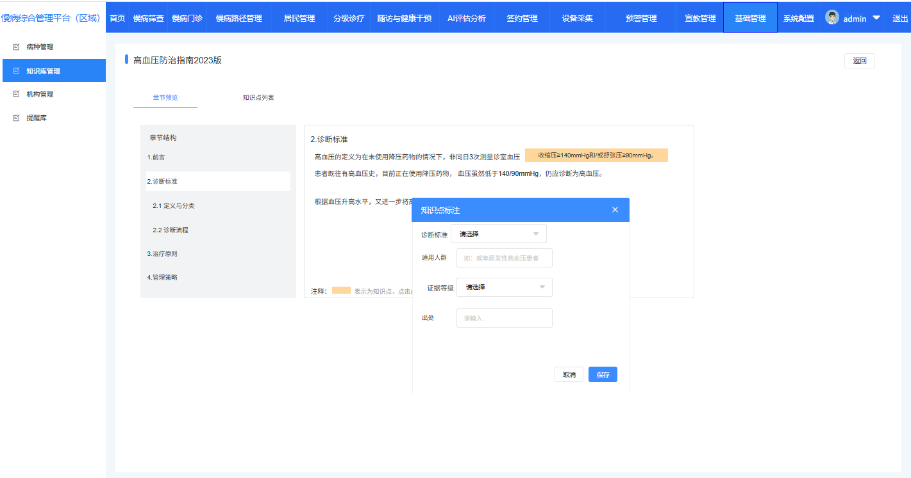Select chapter 2.1 定义与分类 in the tree
Viewport: 911px width, 478px height.
[174, 206]
